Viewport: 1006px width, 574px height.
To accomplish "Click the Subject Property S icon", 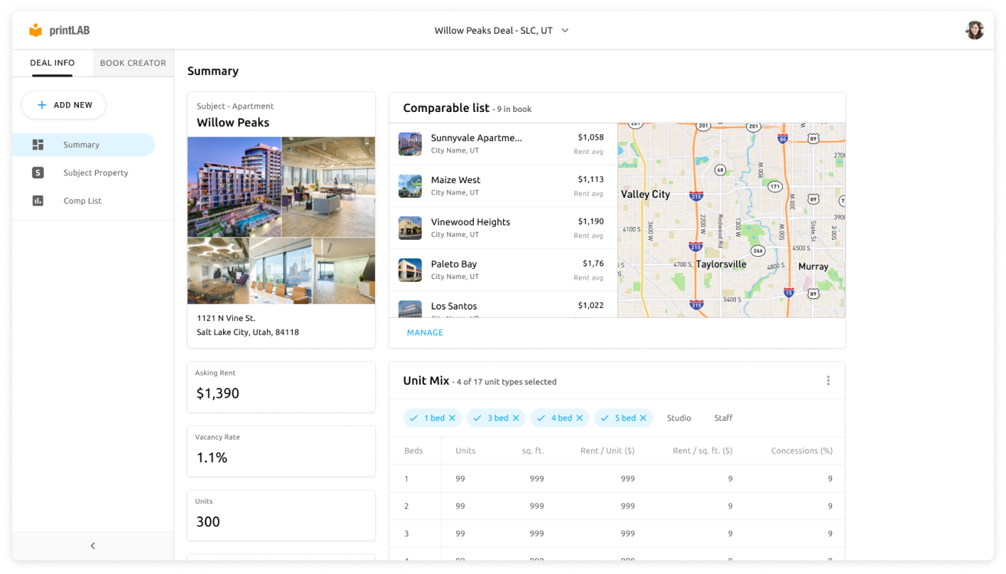I will [x=38, y=172].
